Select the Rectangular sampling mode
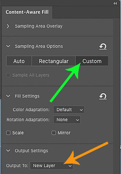The width and height of the screenshot is (121, 174). pyautogui.click(x=54, y=61)
